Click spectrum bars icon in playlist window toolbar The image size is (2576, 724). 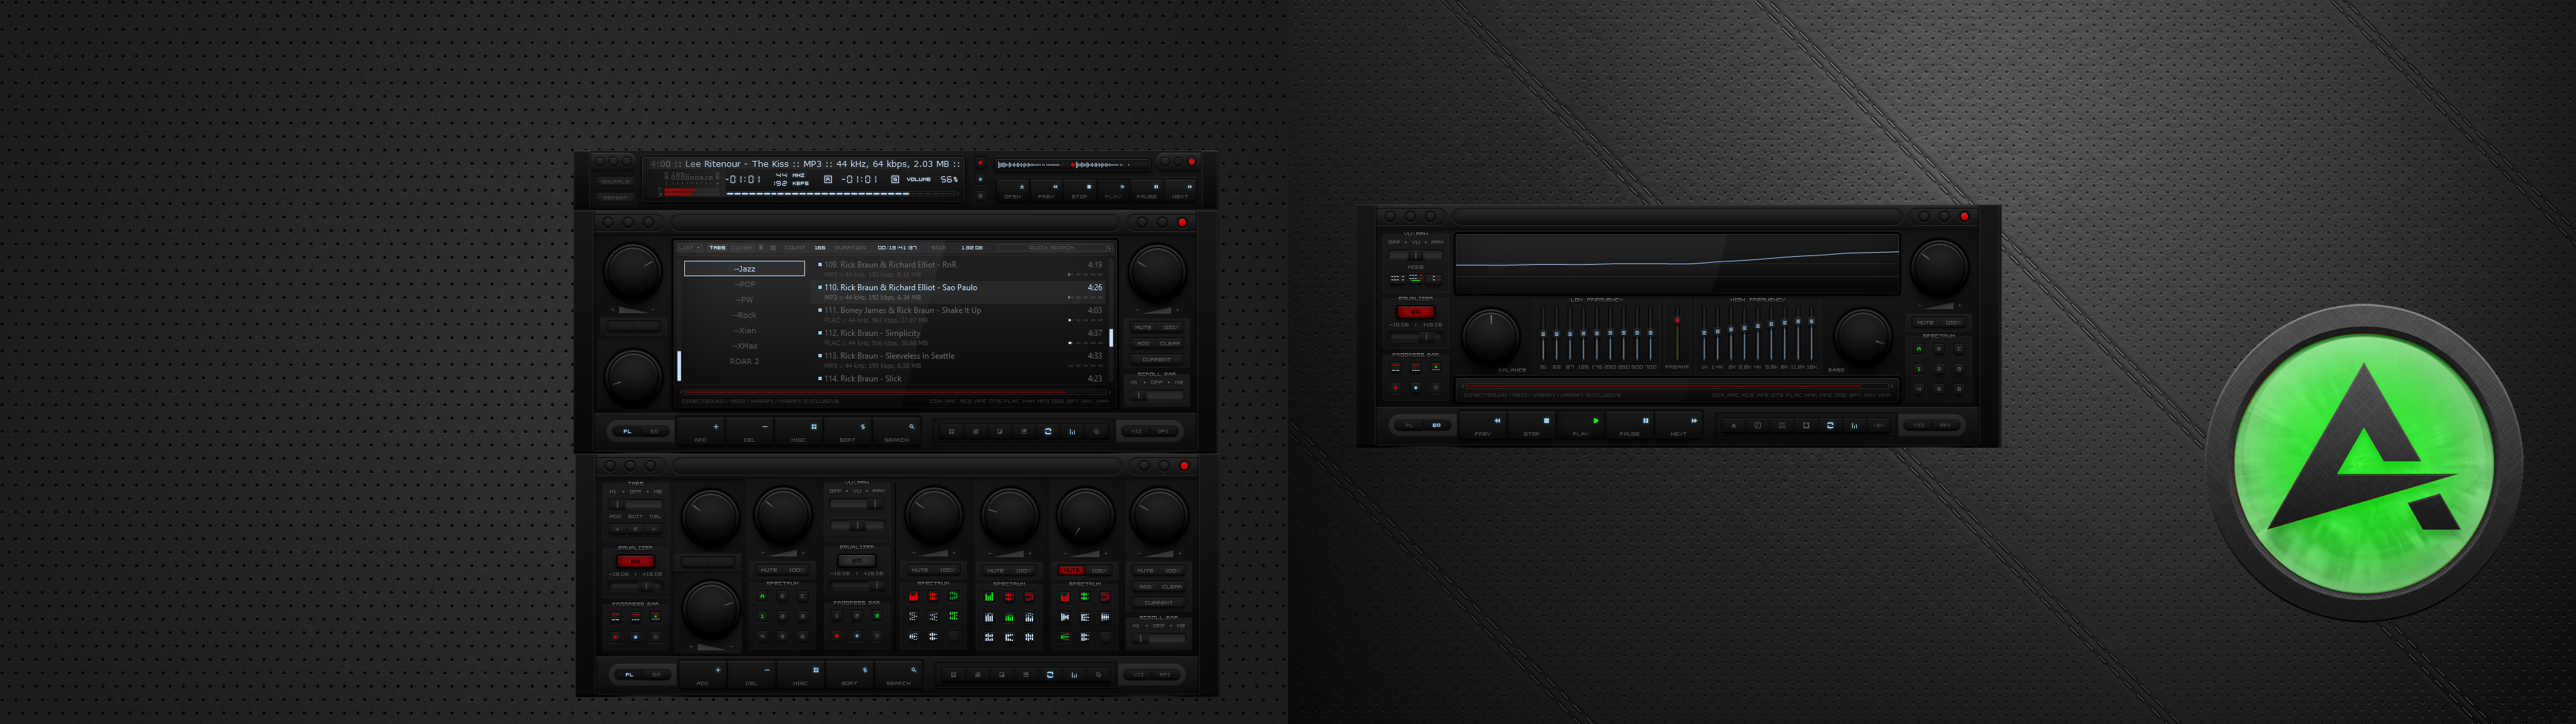click(x=1073, y=432)
